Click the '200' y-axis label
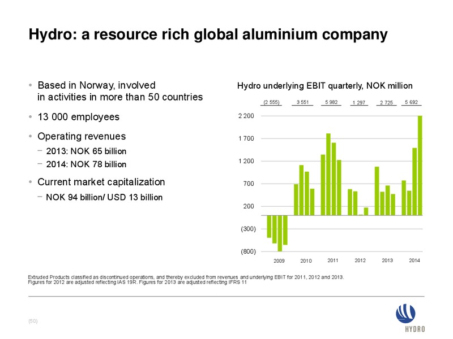Image resolution: width=453 pixels, height=339 pixels. click(x=249, y=206)
